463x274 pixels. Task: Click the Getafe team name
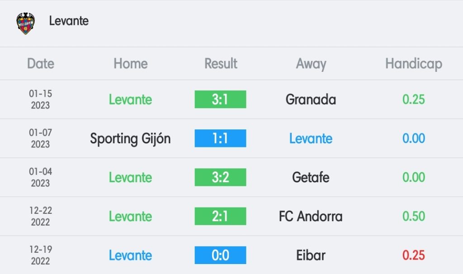point(311,177)
